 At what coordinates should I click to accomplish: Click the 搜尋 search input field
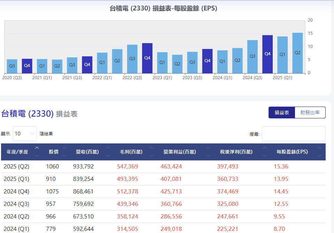(x=293, y=134)
